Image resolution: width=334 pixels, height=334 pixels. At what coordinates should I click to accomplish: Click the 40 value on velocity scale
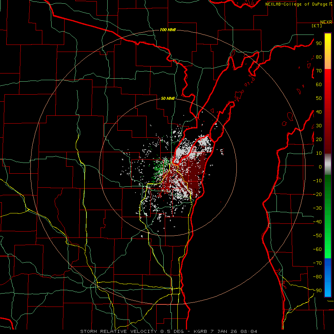click(x=319, y=112)
